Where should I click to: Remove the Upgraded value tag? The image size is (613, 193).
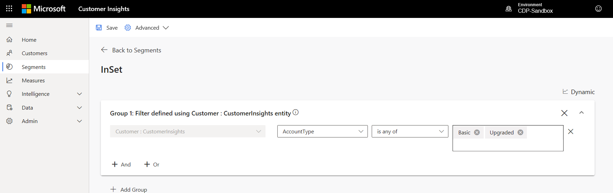point(520,132)
